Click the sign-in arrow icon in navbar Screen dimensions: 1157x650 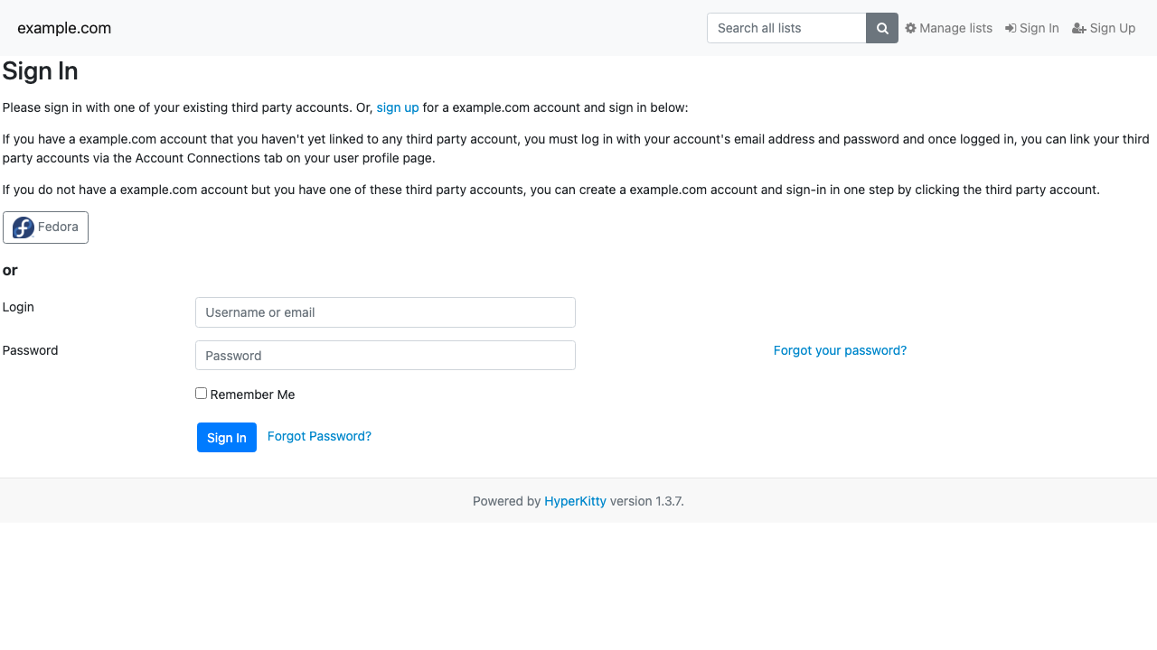pos(1011,28)
